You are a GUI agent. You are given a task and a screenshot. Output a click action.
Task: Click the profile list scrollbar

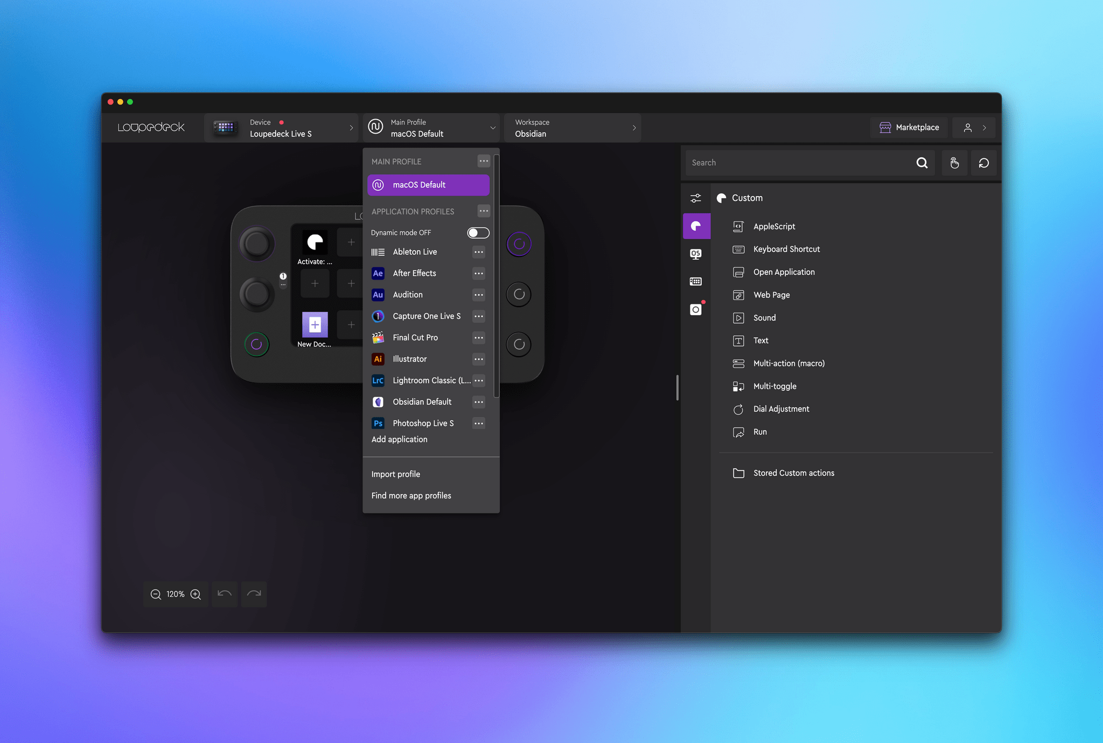point(497,276)
